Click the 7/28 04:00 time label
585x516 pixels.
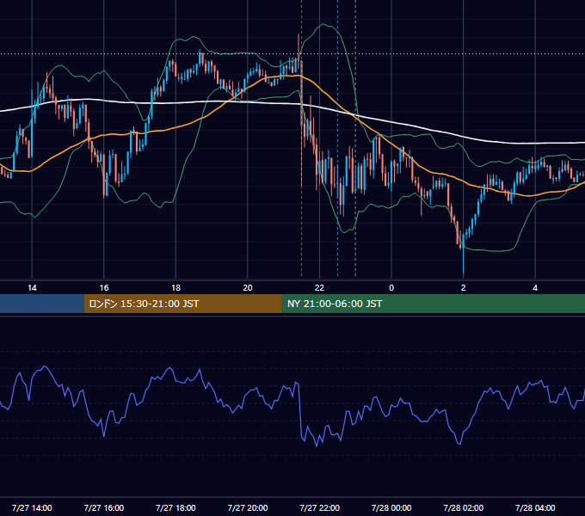click(x=535, y=507)
